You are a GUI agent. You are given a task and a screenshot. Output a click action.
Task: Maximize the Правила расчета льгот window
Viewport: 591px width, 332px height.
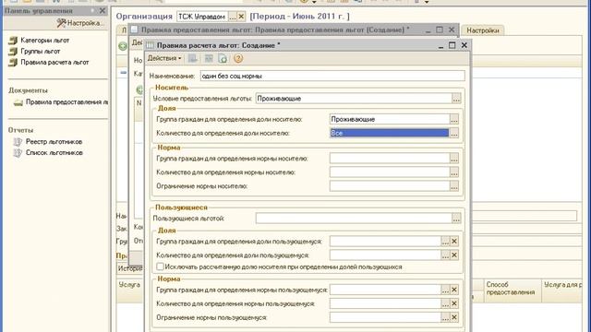[452, 45]
